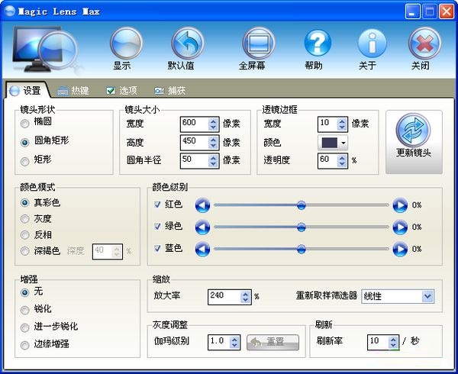Click the 红色 slider handle

(302, 205)
